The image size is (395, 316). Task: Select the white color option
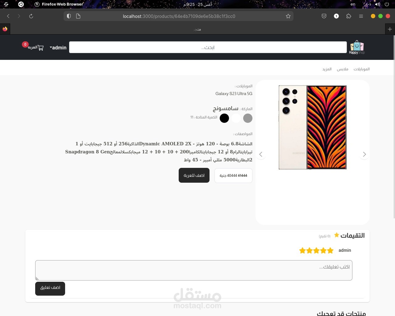pos(236,118)
